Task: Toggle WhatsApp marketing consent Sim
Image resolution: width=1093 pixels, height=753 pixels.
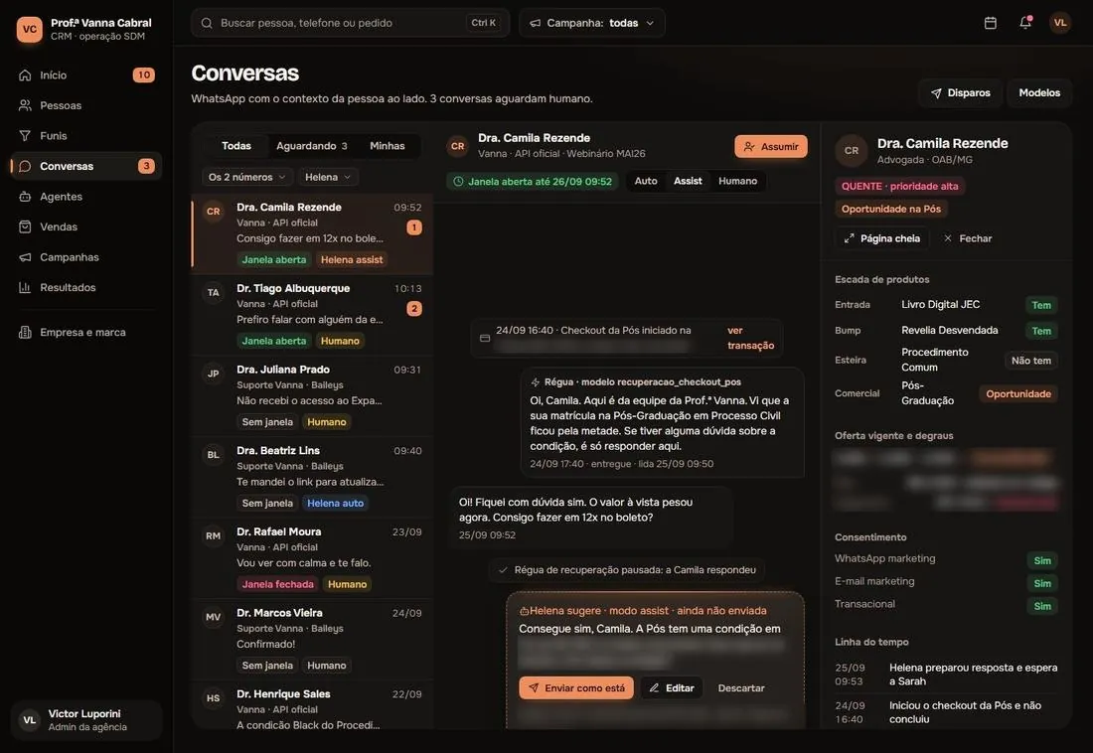Action: [1042, 560]
